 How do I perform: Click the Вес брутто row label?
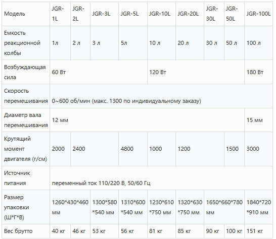pyautogui.click(x=26, y=231)
